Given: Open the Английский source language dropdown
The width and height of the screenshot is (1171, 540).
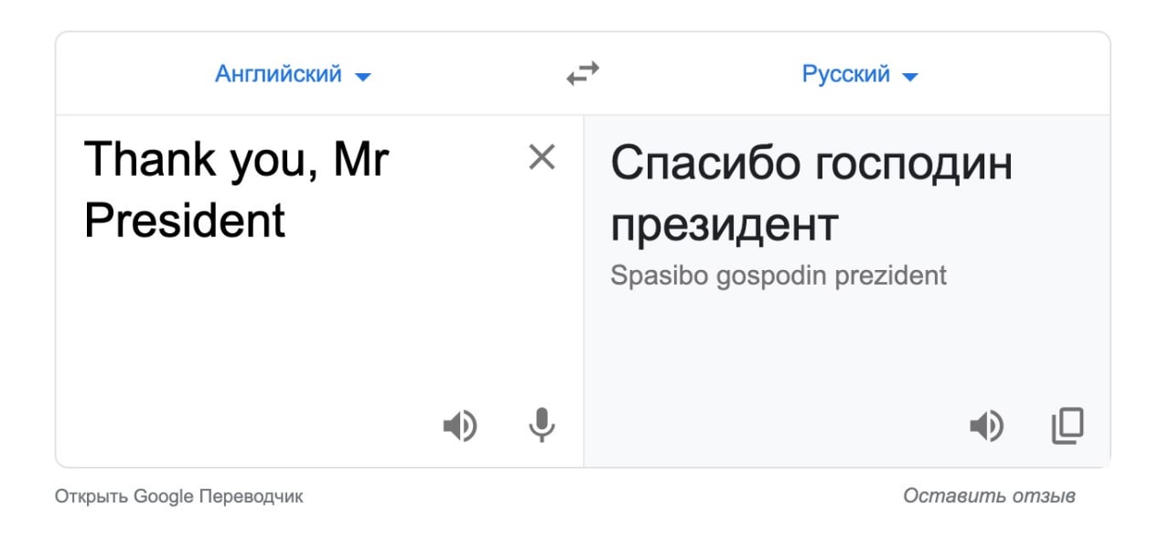Looking at the screenshot, I should (293, 74).
